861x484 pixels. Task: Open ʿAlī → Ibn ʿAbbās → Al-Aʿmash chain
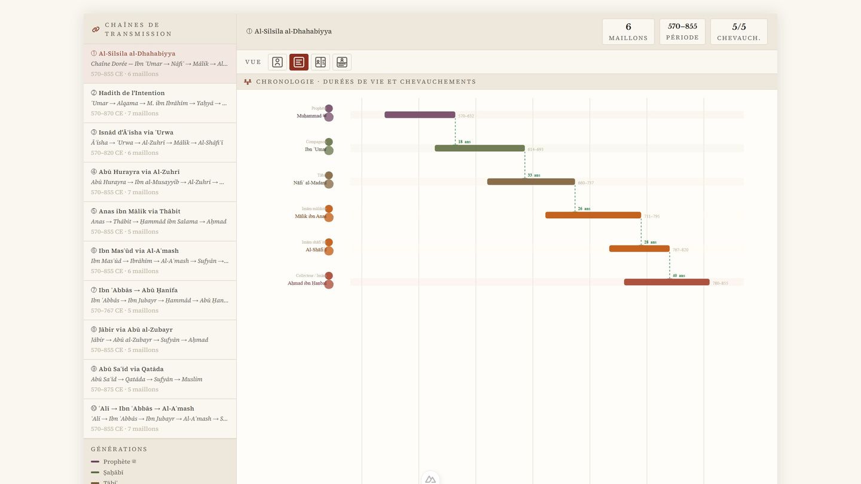[x=160, y=419]
